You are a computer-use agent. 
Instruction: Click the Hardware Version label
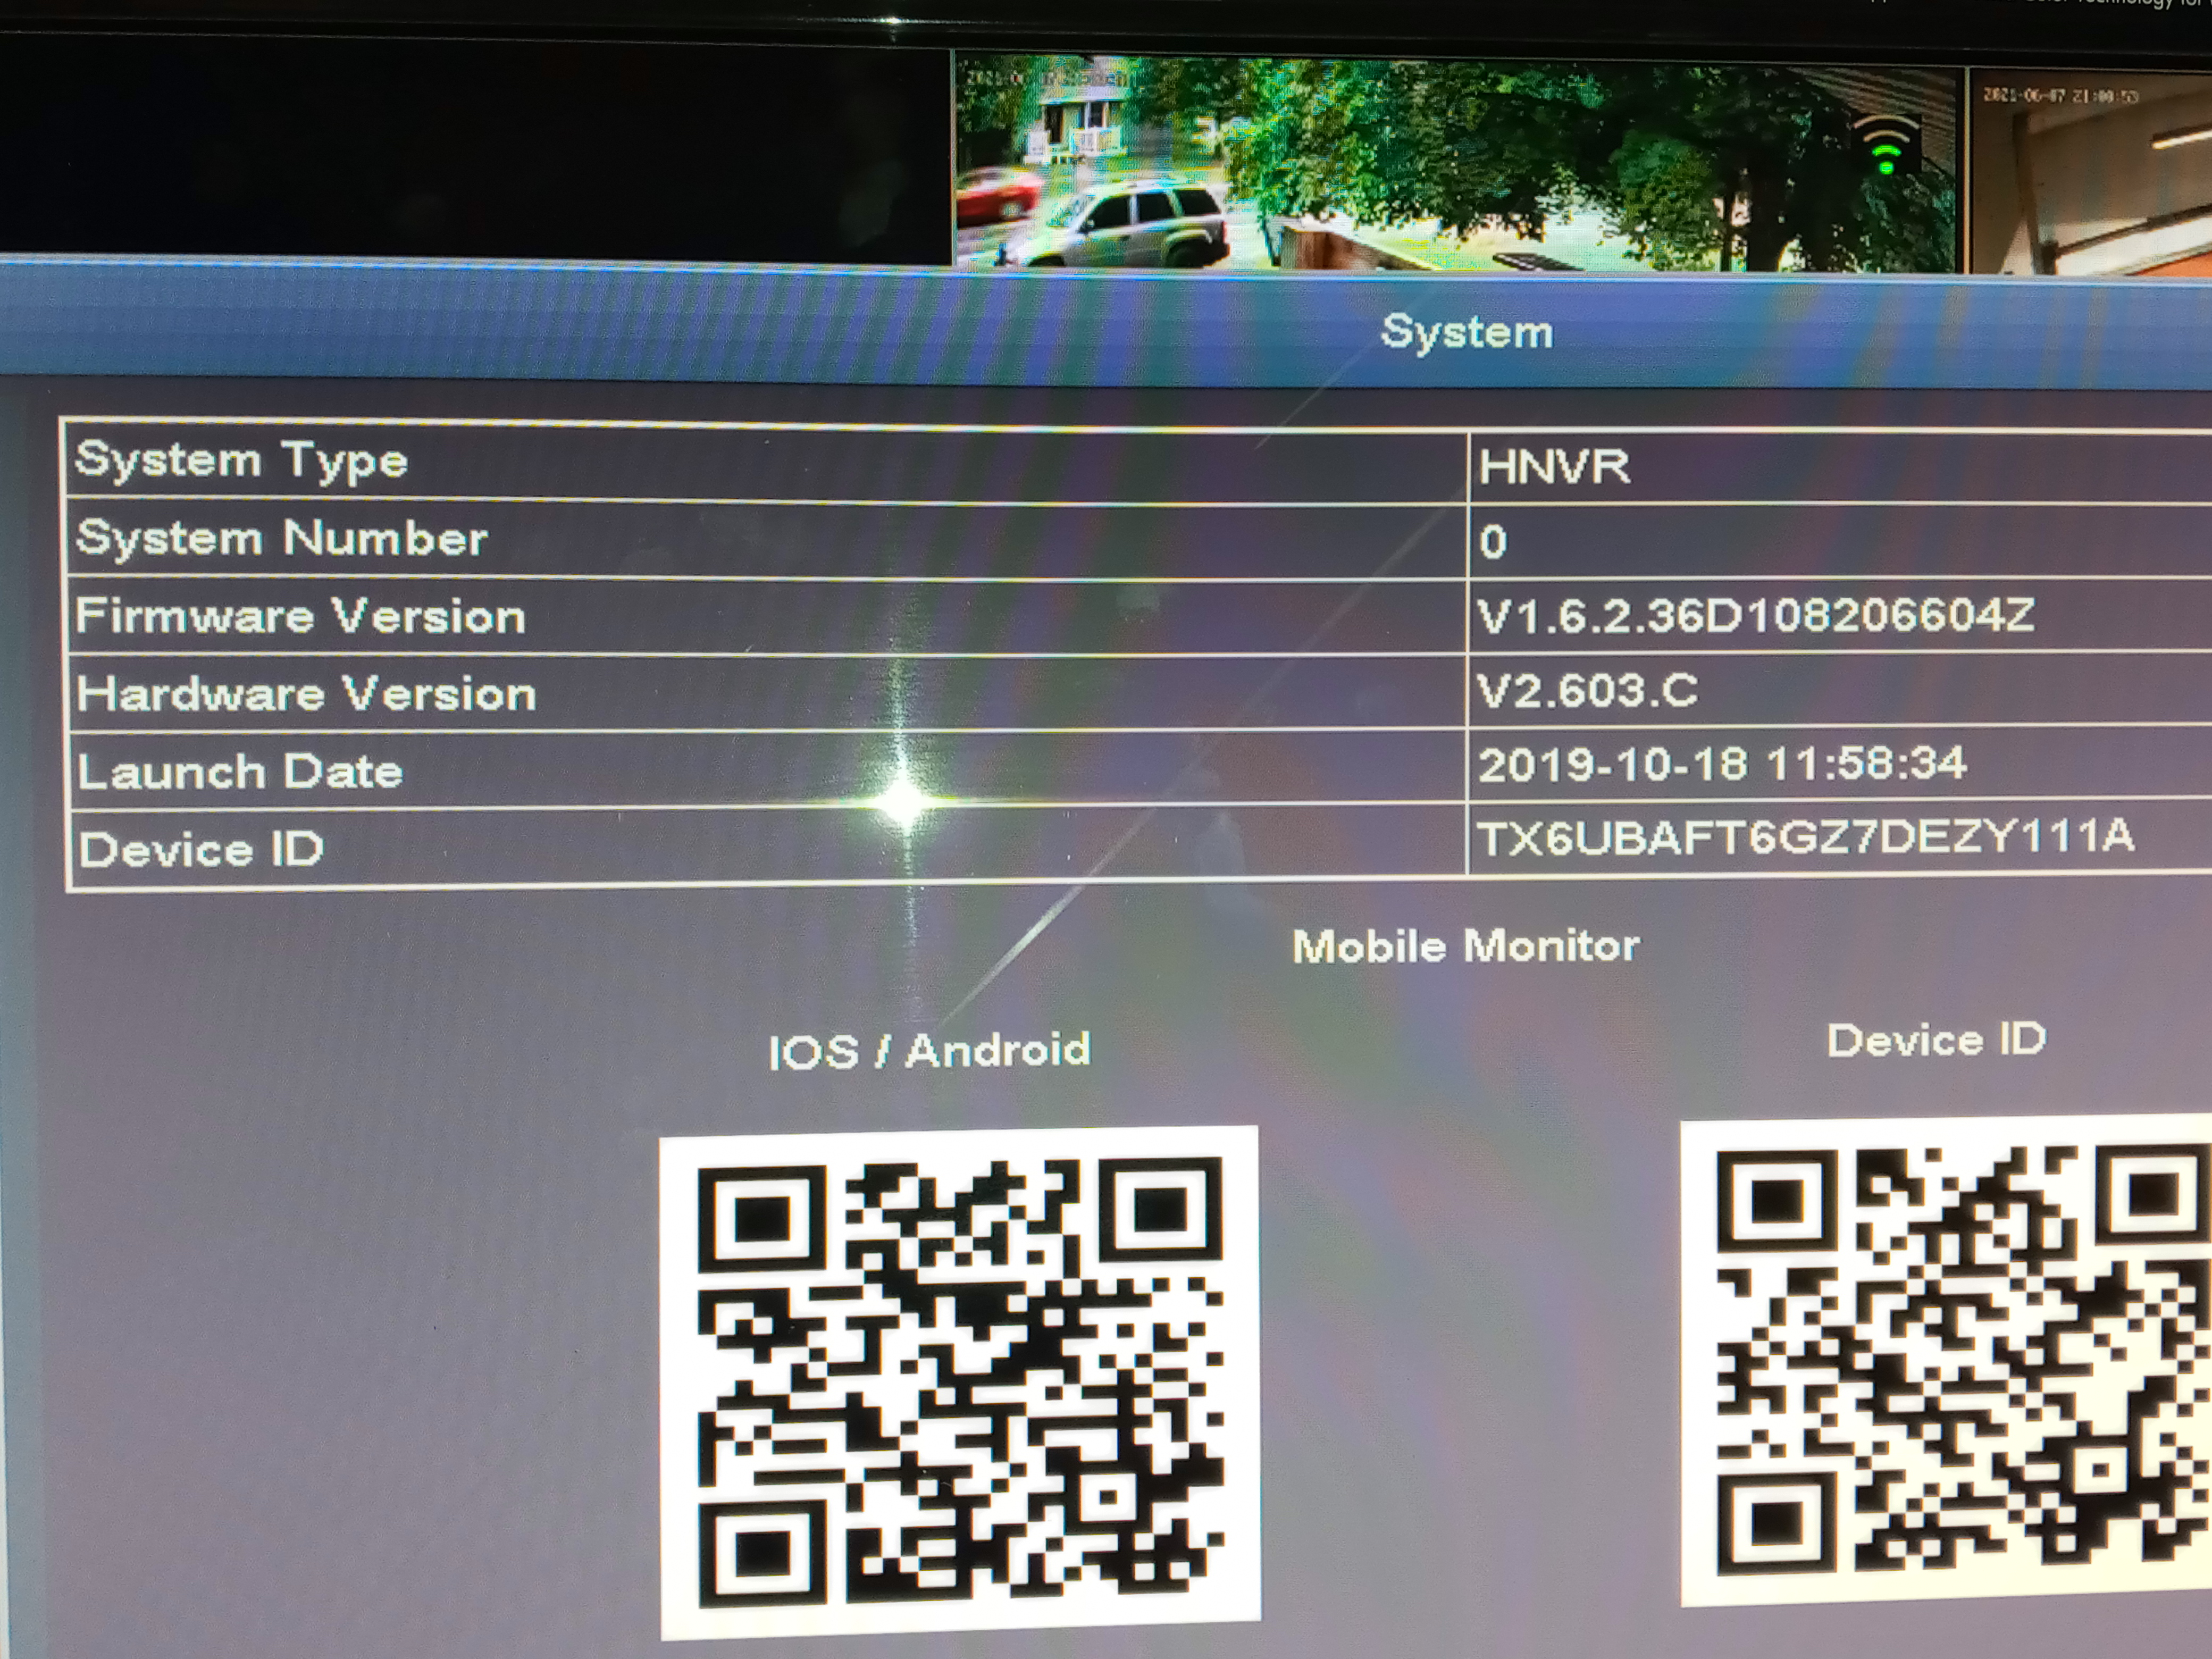(306, 694)
